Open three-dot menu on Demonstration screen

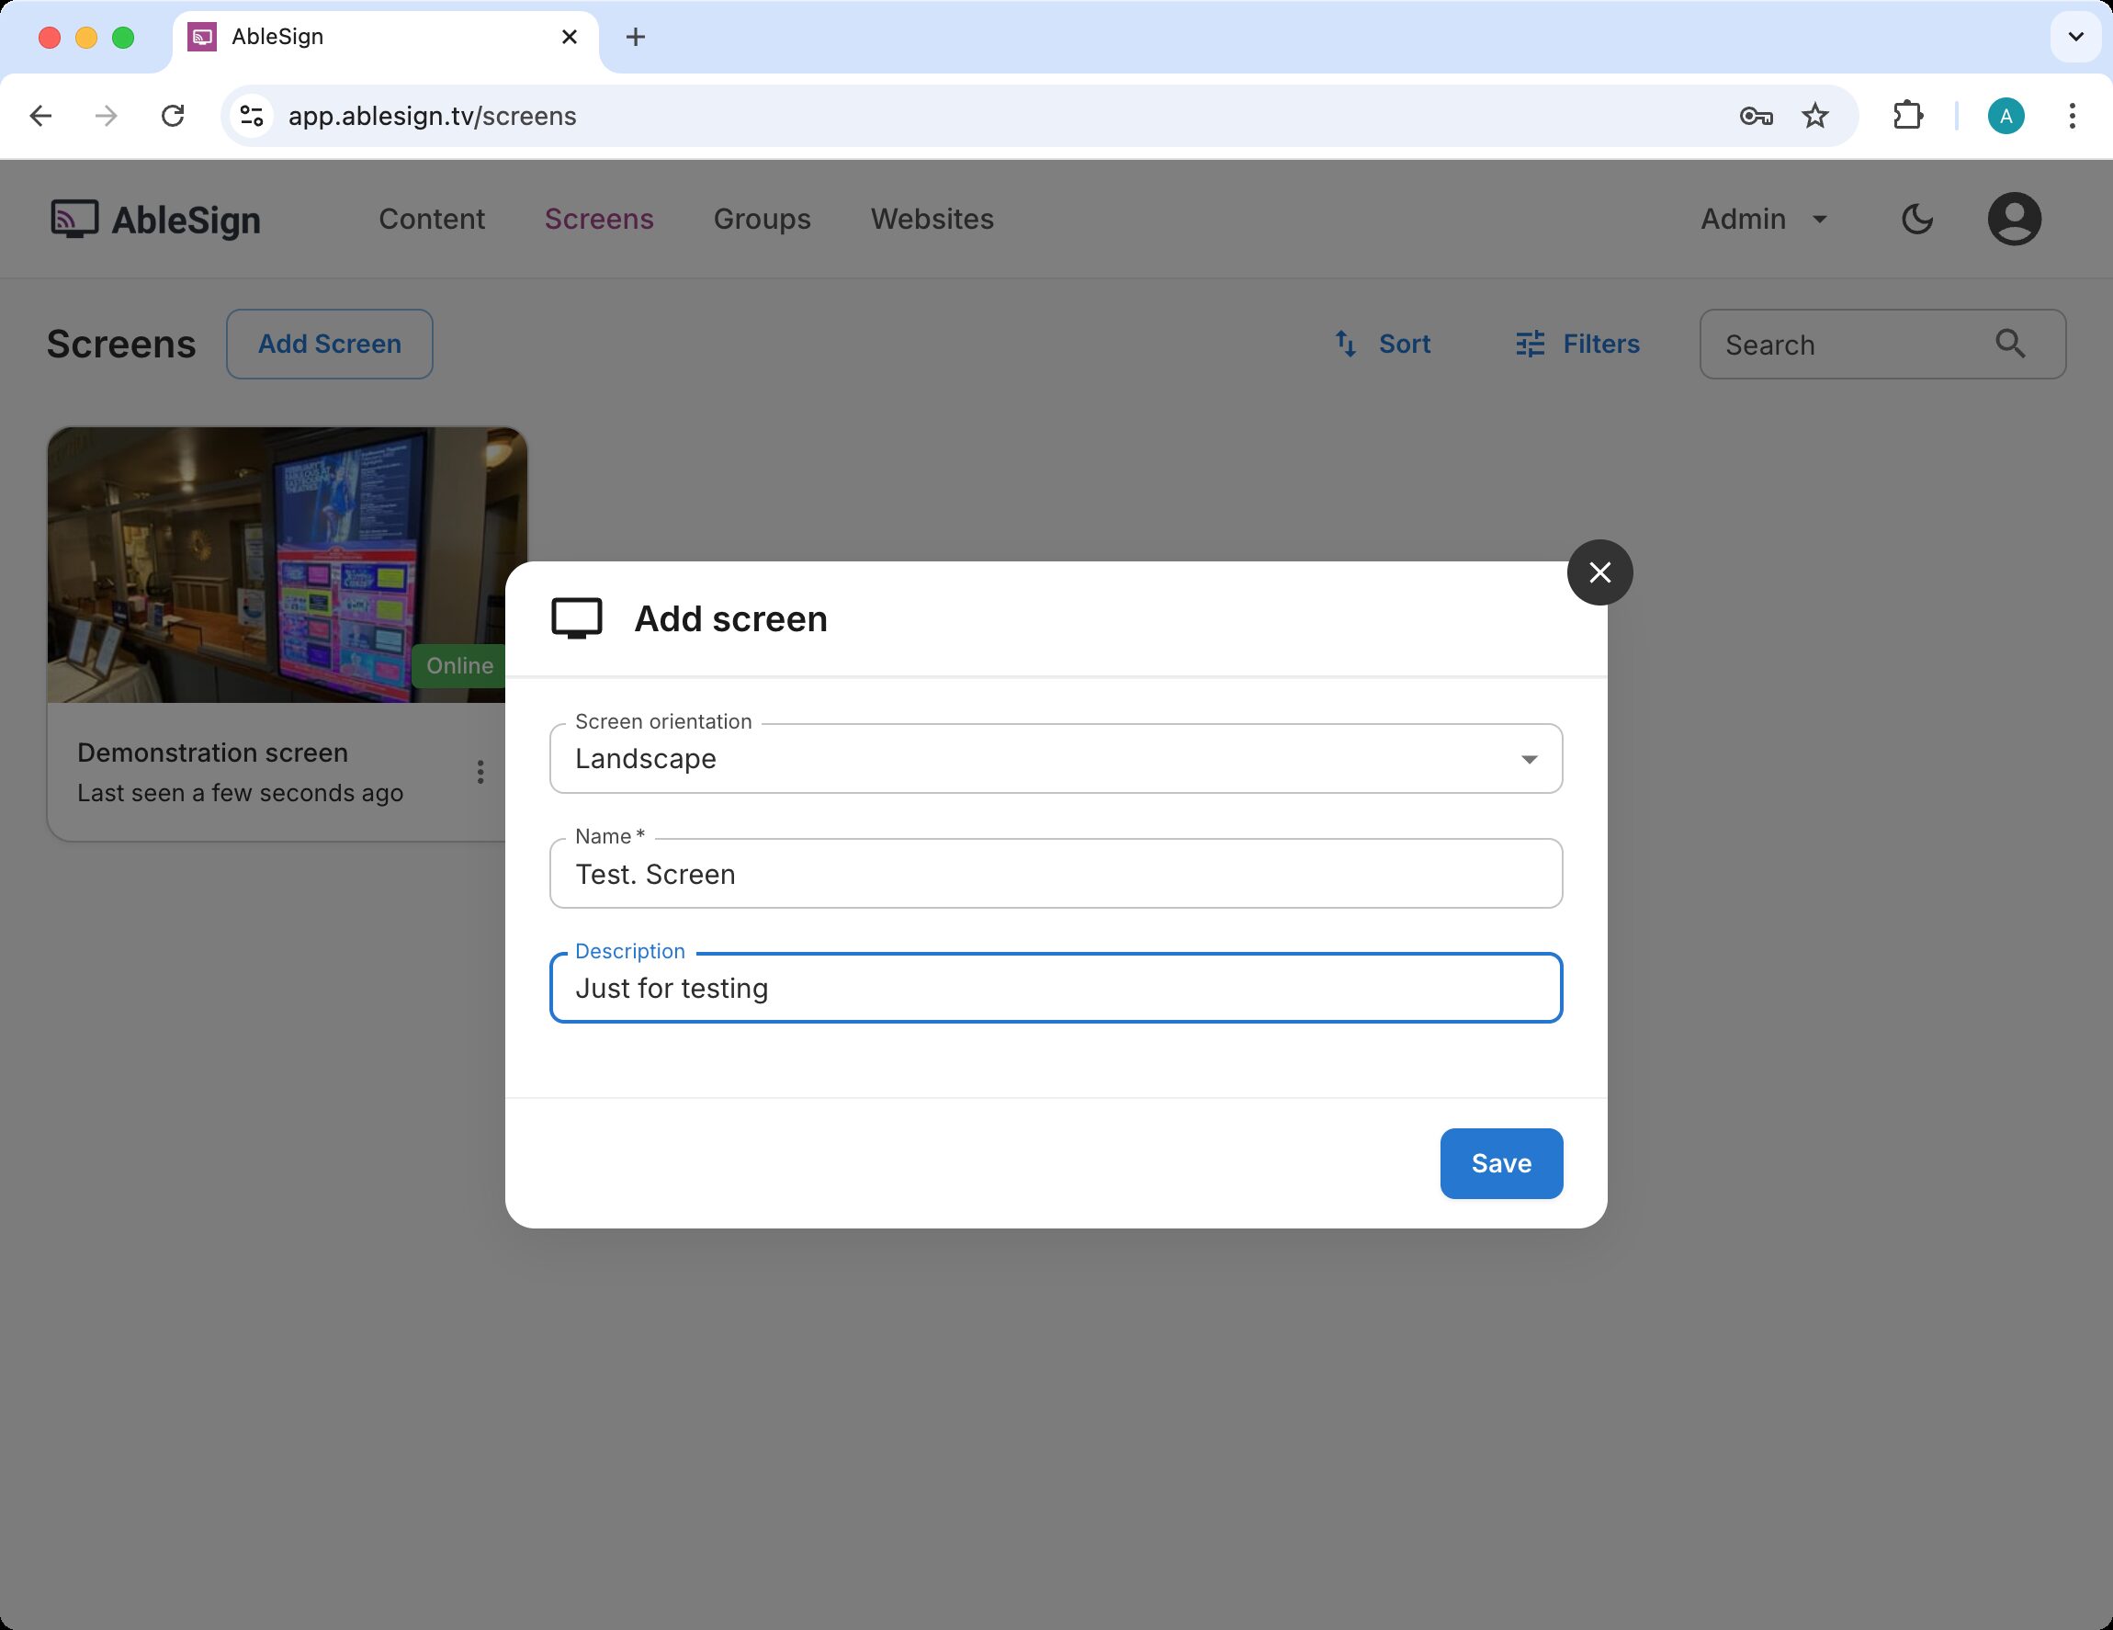(480, 772)
